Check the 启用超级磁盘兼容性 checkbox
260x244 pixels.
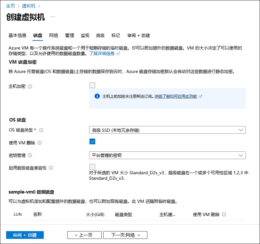[92, 167]
